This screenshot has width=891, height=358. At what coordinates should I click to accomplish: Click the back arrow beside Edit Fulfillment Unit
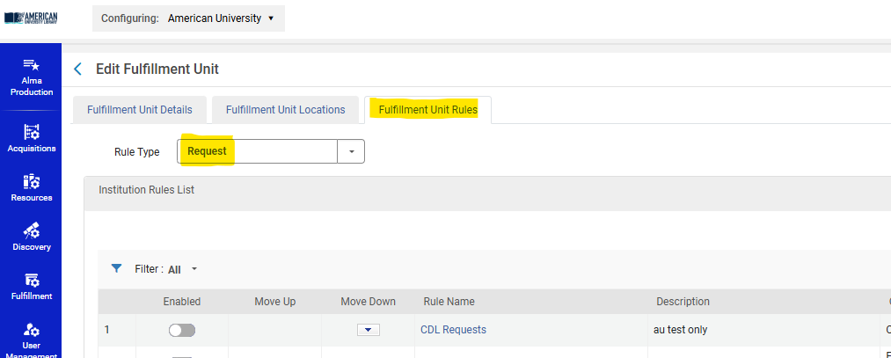click(78, 69)
